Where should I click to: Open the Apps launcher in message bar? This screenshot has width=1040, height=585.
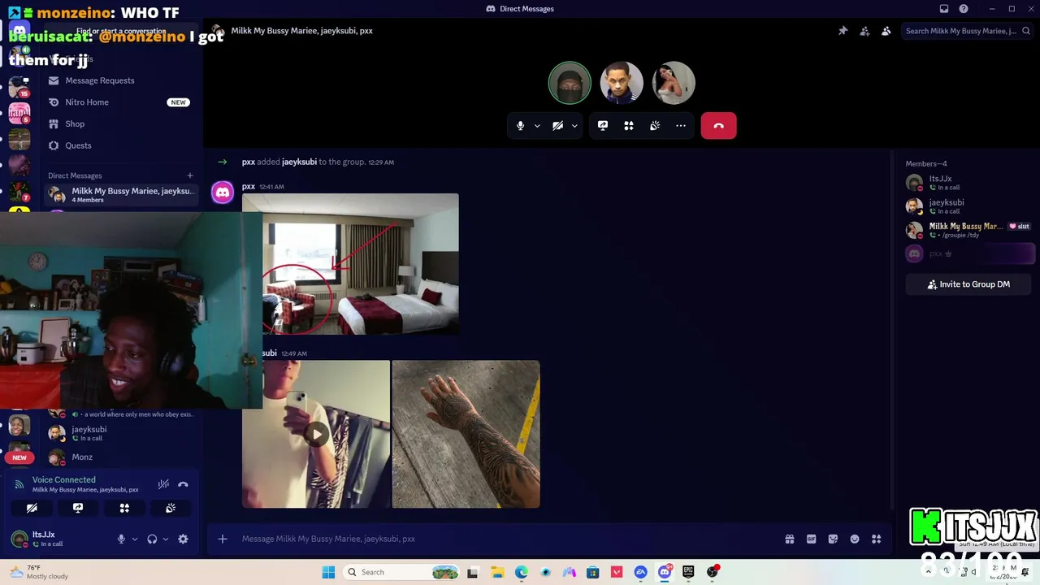pos(877,539)
